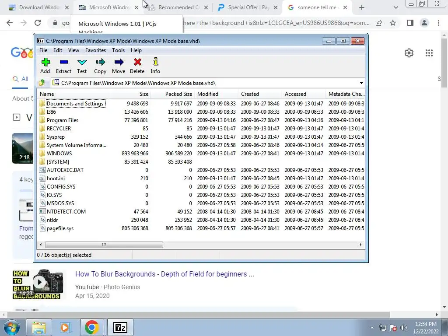Sort by the Created column header
The width and height of the screenshot is (448, 336).
click(260, 94)
